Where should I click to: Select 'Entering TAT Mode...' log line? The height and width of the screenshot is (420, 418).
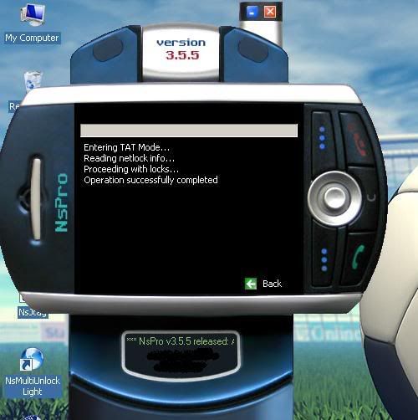pos(127,147)
